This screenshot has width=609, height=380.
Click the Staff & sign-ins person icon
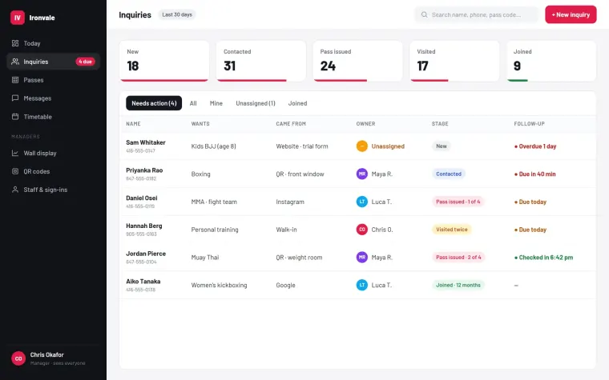coord(15,190)
